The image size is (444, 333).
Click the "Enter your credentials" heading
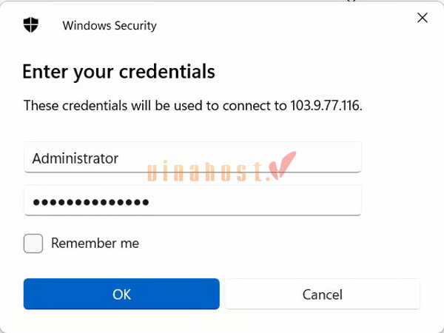pyautogui.click(x=118, y=72)
